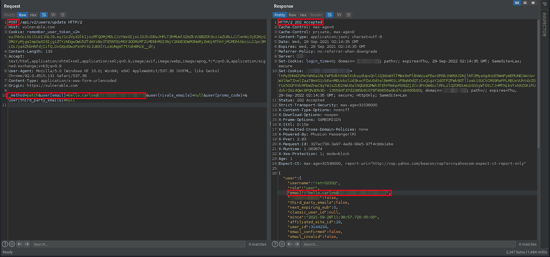Viewport: 550px width, 257px height.
Task: Expand the Inspector side panel
Action: click(x=544, y=24)
